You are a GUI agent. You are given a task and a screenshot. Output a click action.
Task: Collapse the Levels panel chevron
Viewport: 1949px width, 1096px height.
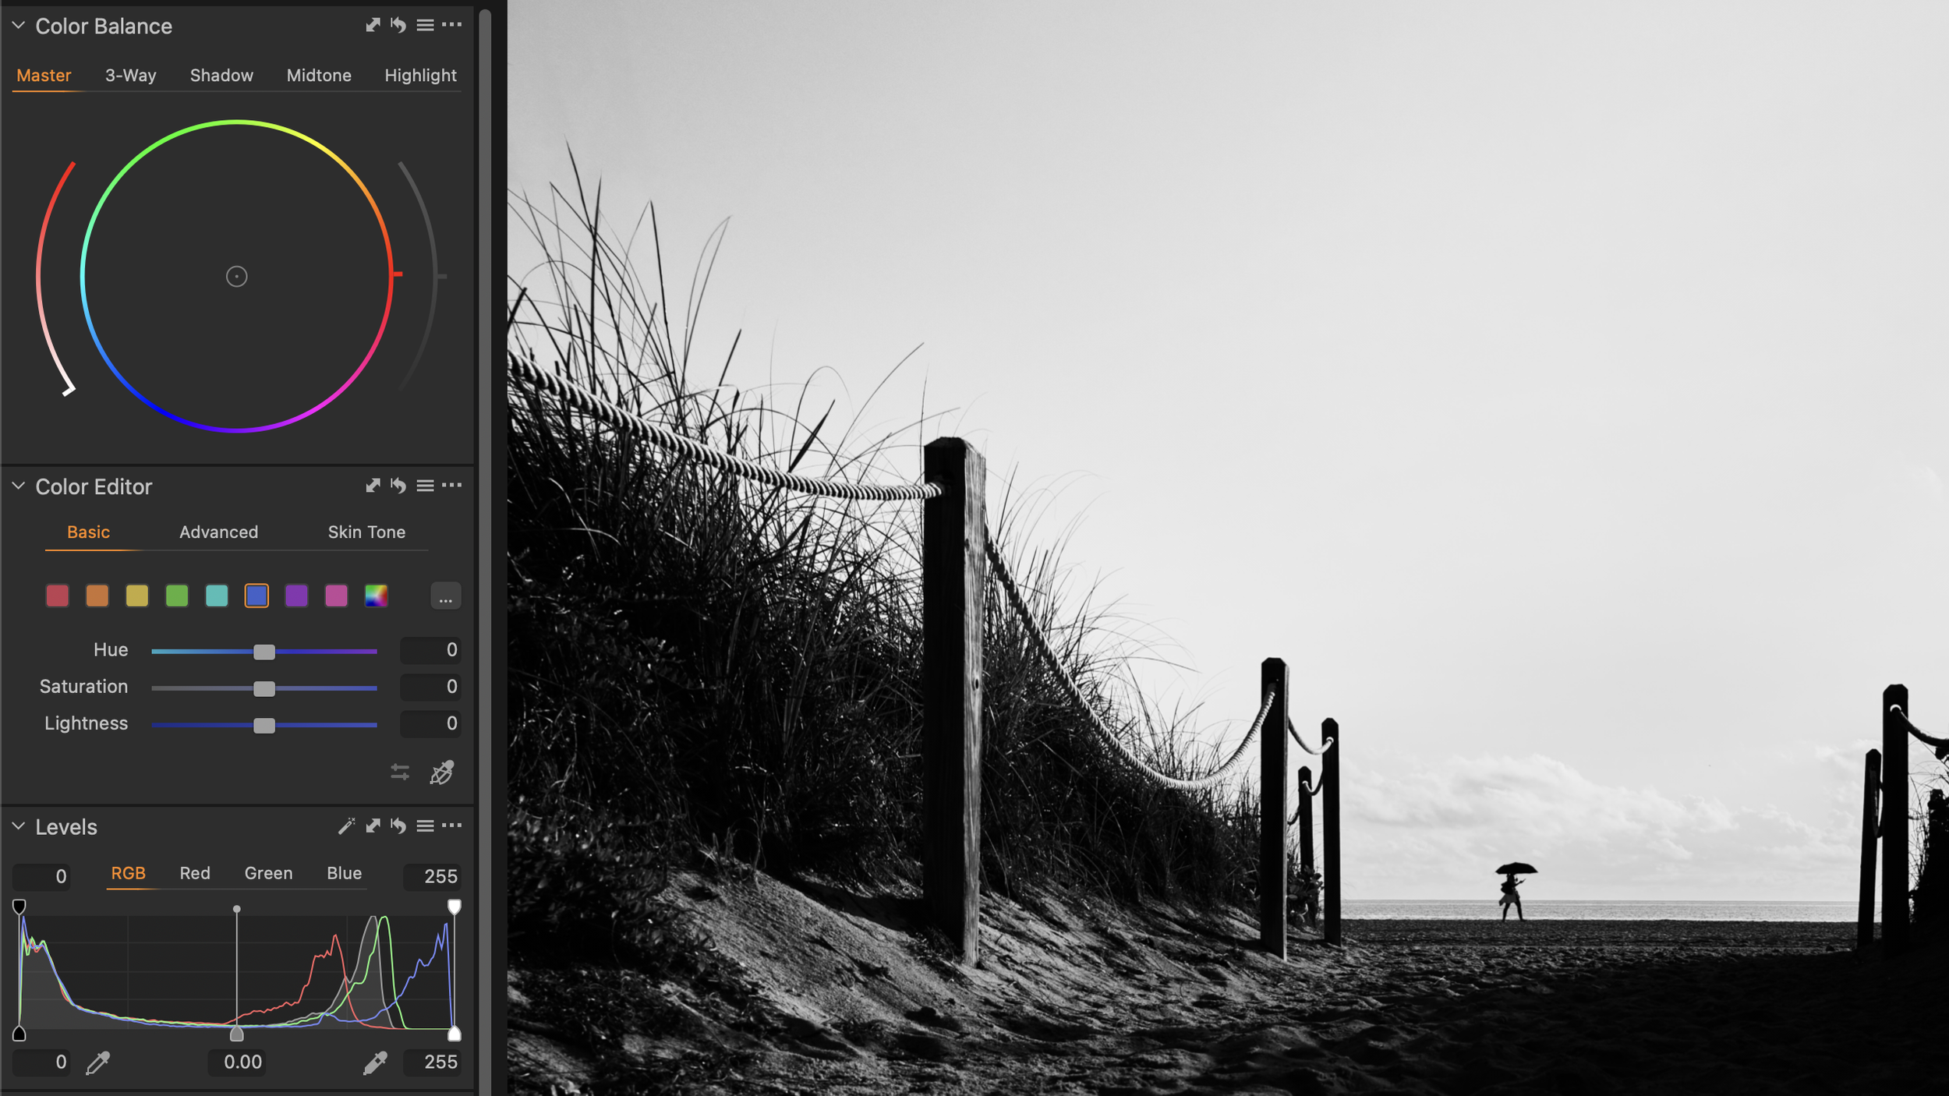(17, 826)
